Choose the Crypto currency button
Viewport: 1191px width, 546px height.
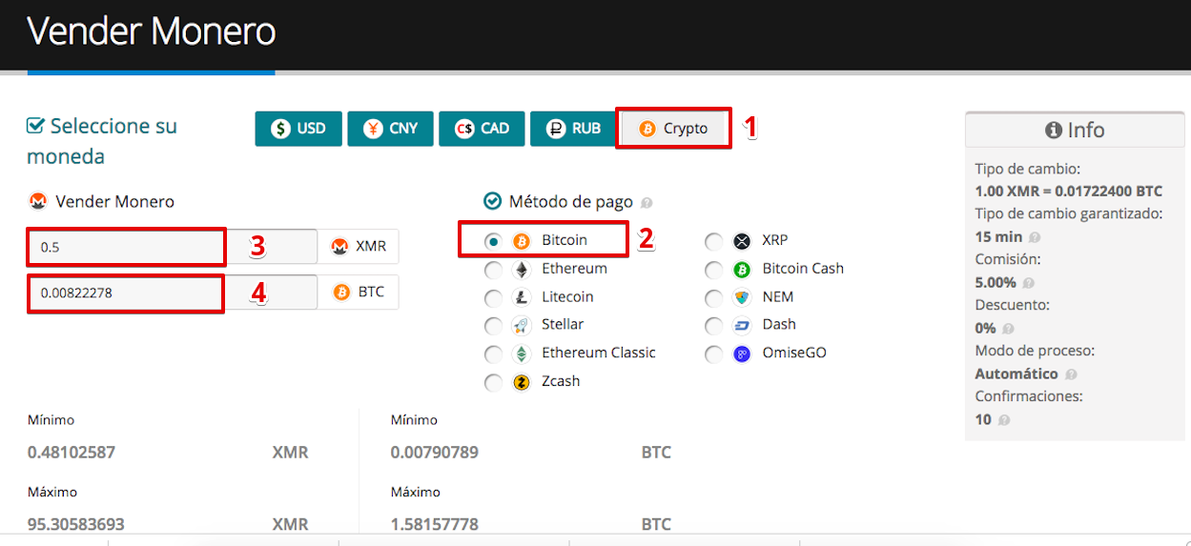coord(674,129)
